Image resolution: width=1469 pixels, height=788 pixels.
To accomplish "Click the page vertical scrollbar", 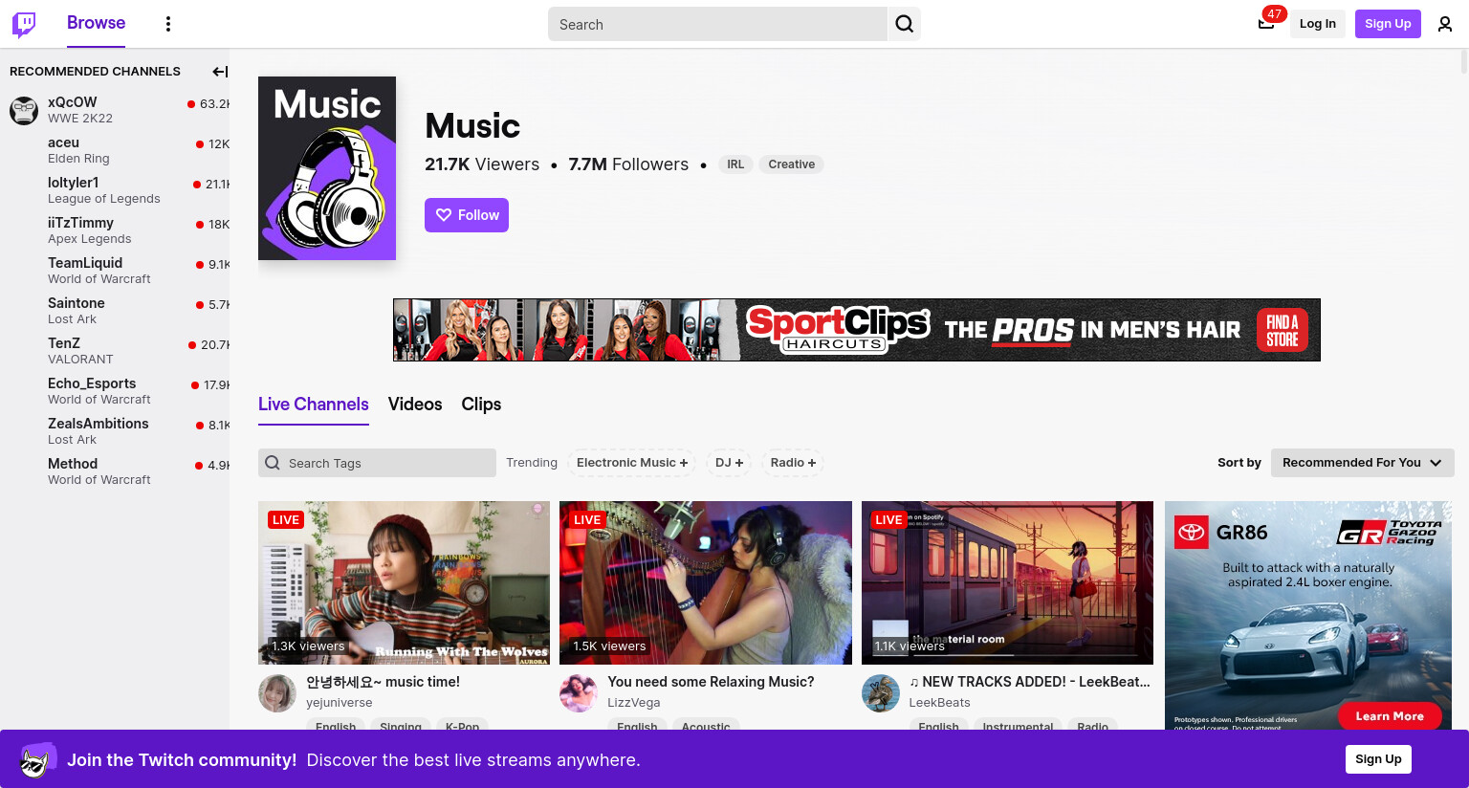I will point(1463,61).
